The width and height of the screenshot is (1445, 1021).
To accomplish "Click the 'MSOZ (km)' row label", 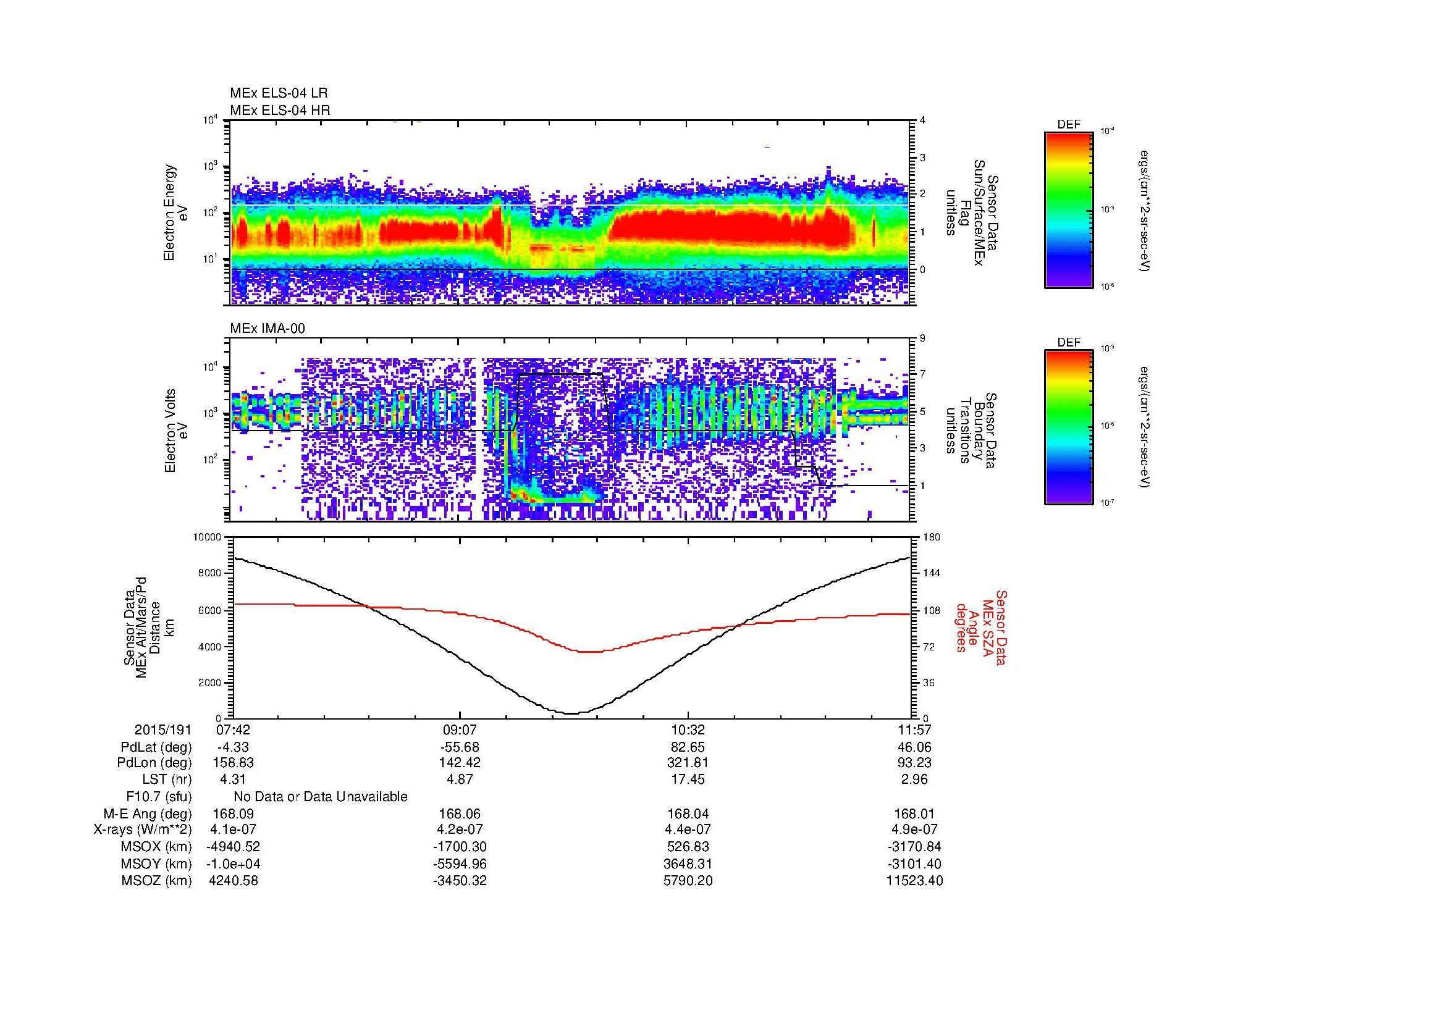I will coord(157,881).
